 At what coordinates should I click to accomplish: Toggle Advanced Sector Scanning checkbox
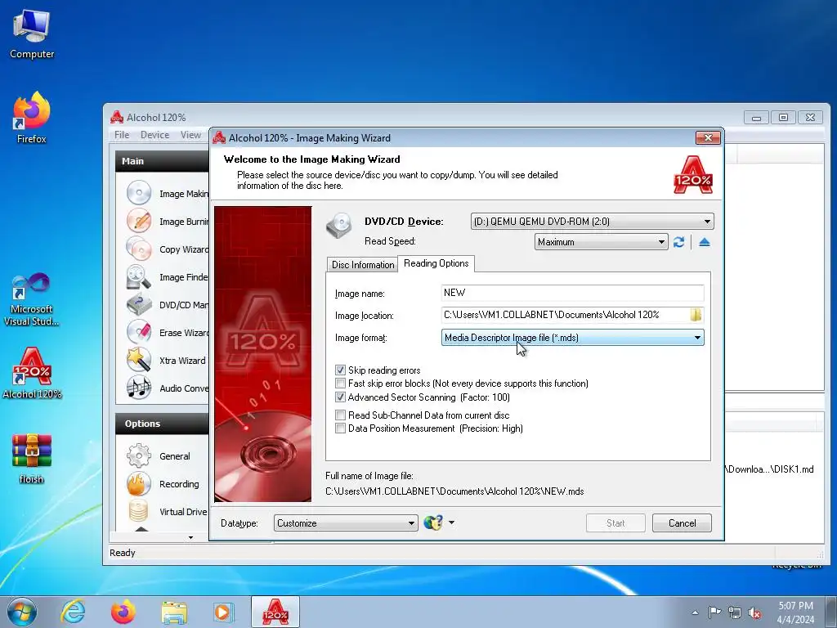point(340,397)
